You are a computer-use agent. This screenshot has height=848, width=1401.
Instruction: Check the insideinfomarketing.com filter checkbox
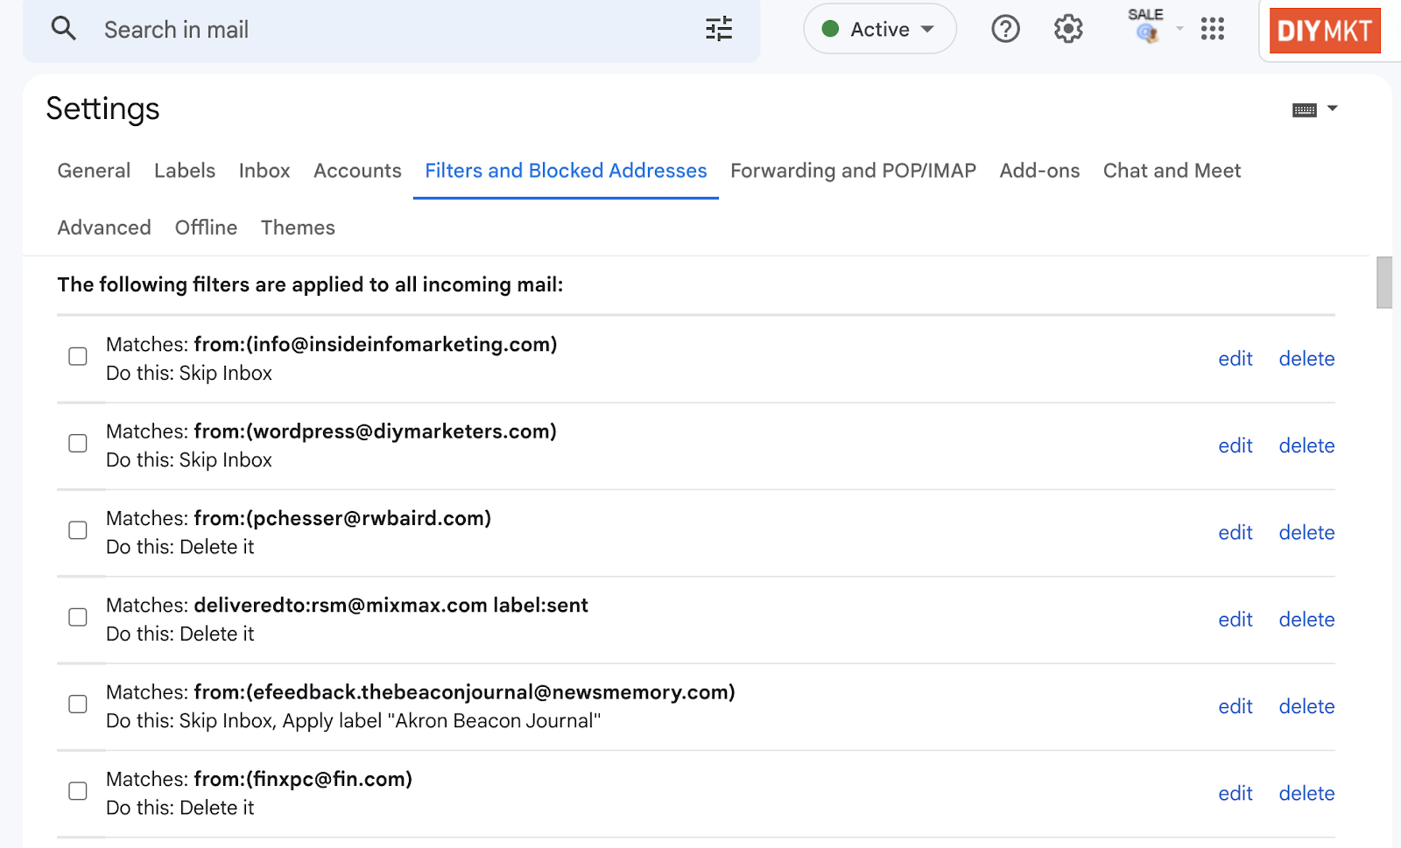(x=78, y=357)
